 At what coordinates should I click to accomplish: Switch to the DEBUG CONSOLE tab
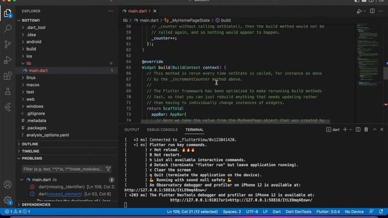click(162, 130)
